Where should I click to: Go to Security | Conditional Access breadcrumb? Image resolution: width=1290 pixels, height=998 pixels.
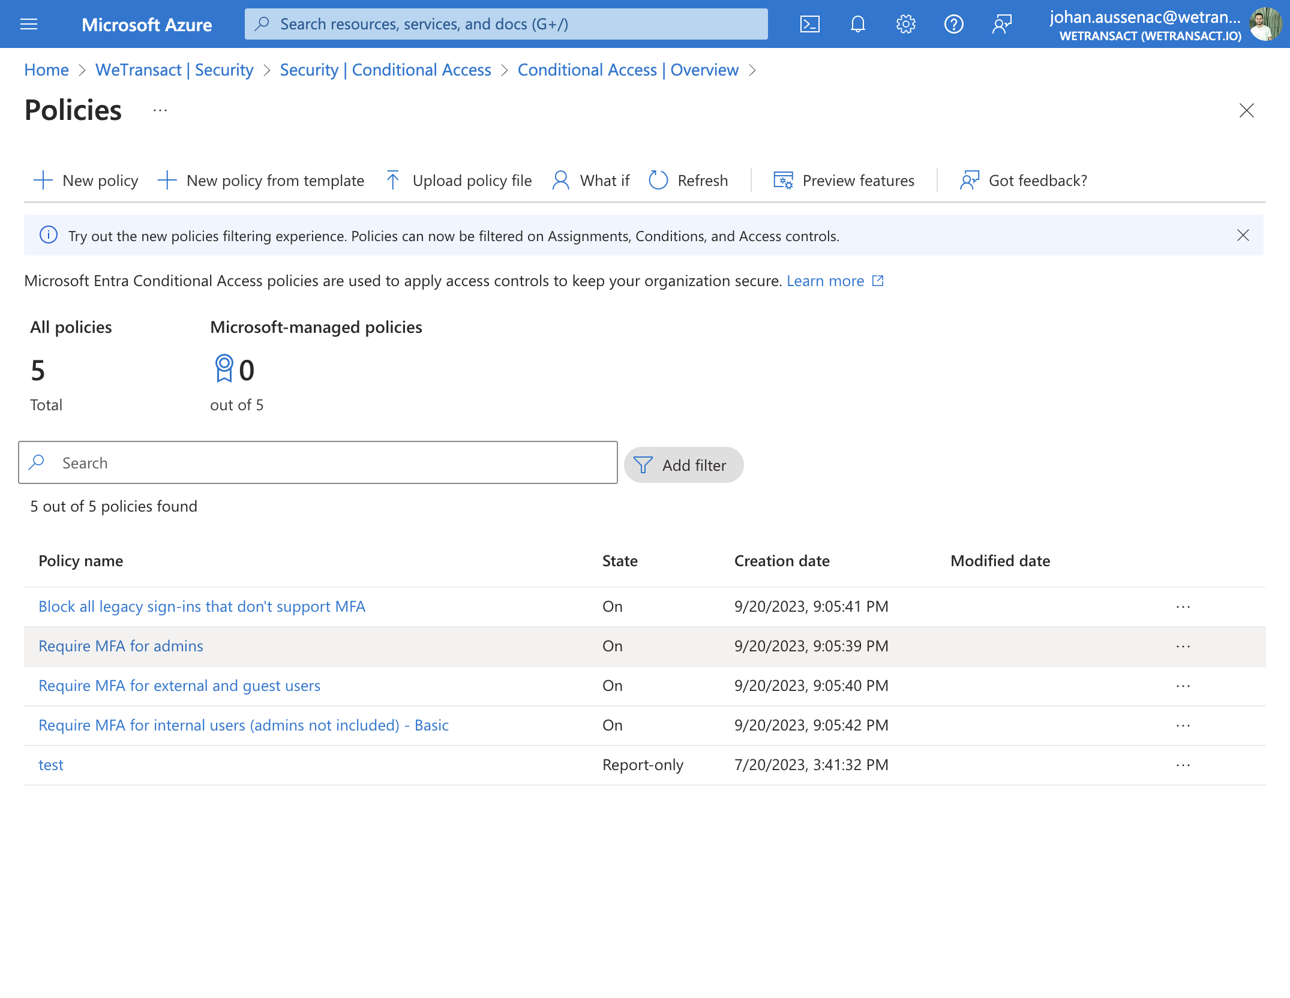[386, 70]
